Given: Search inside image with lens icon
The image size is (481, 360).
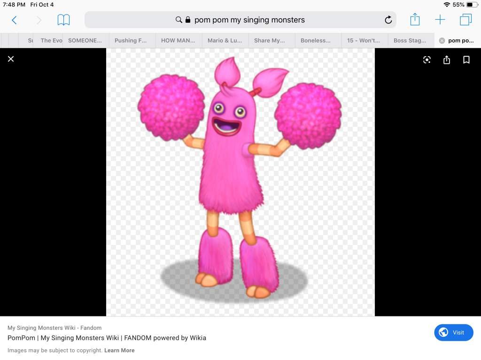Looking at the screenshot, I should 427,60.
